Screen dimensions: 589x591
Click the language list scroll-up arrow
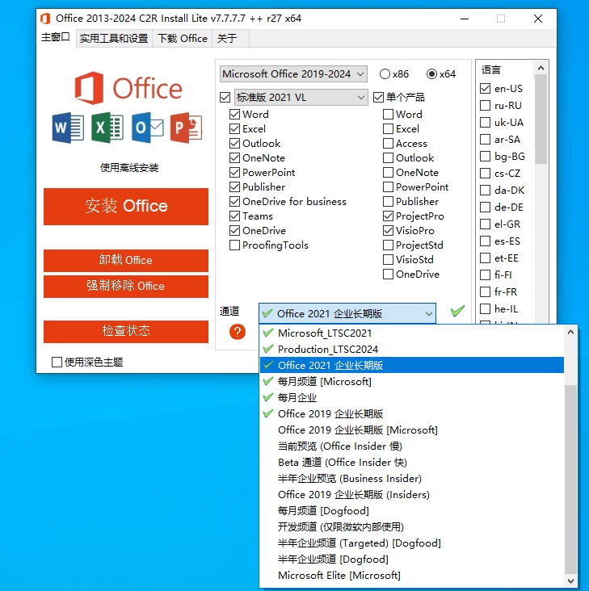click(541, 68)
